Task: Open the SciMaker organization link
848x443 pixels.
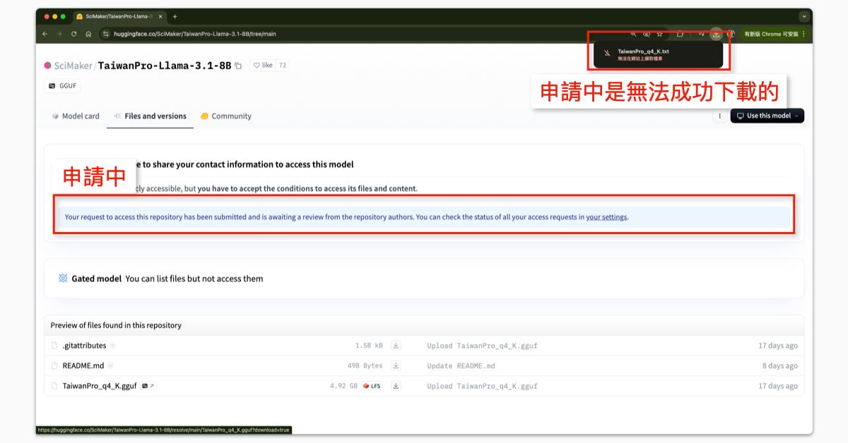Action: point(73,66)
